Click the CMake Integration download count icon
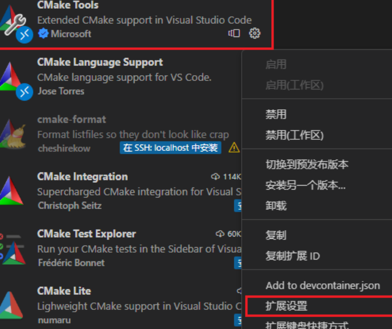The image size is (392, 329). 215,176
